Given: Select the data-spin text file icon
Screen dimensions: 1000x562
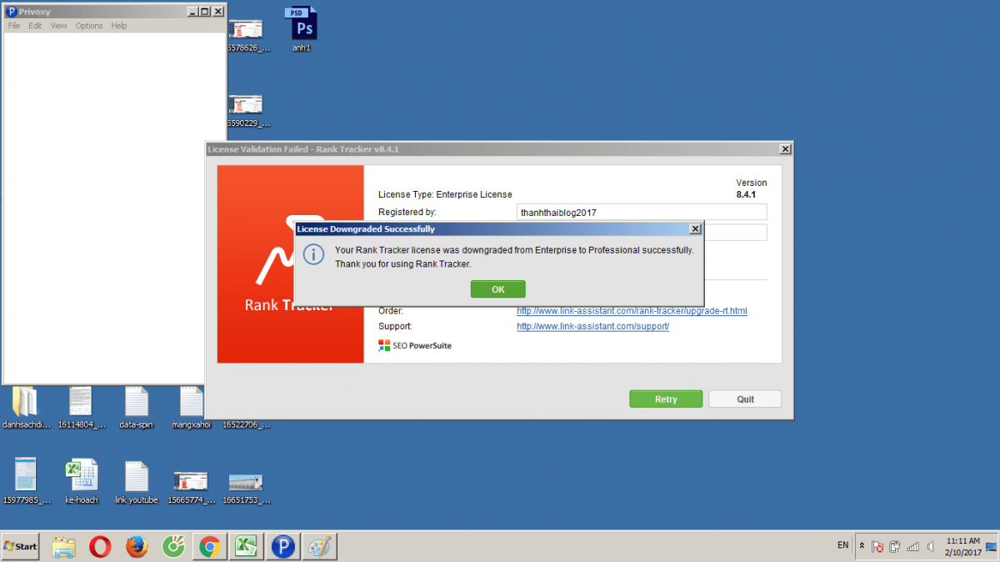Looking at the screenshot, I should tap(136, 408).
